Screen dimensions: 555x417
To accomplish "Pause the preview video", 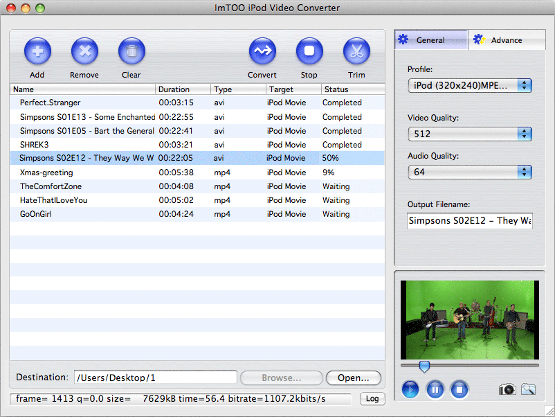I will click(x=435, y=390).
